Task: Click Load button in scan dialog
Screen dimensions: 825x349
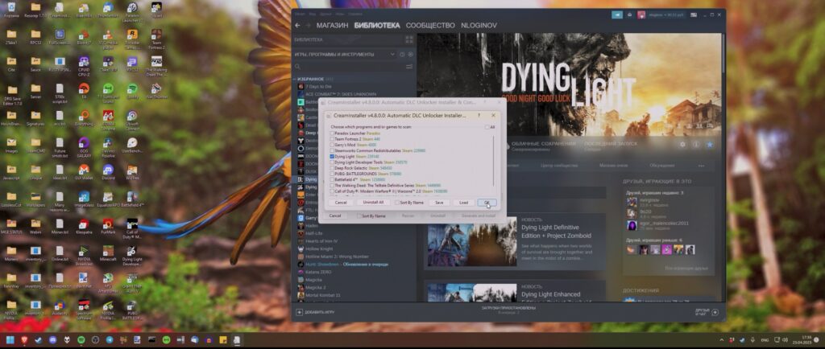Action: (x=463, y=203)
